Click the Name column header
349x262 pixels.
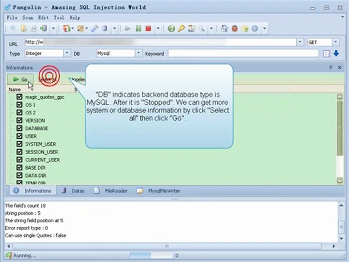tap(39, 90)
